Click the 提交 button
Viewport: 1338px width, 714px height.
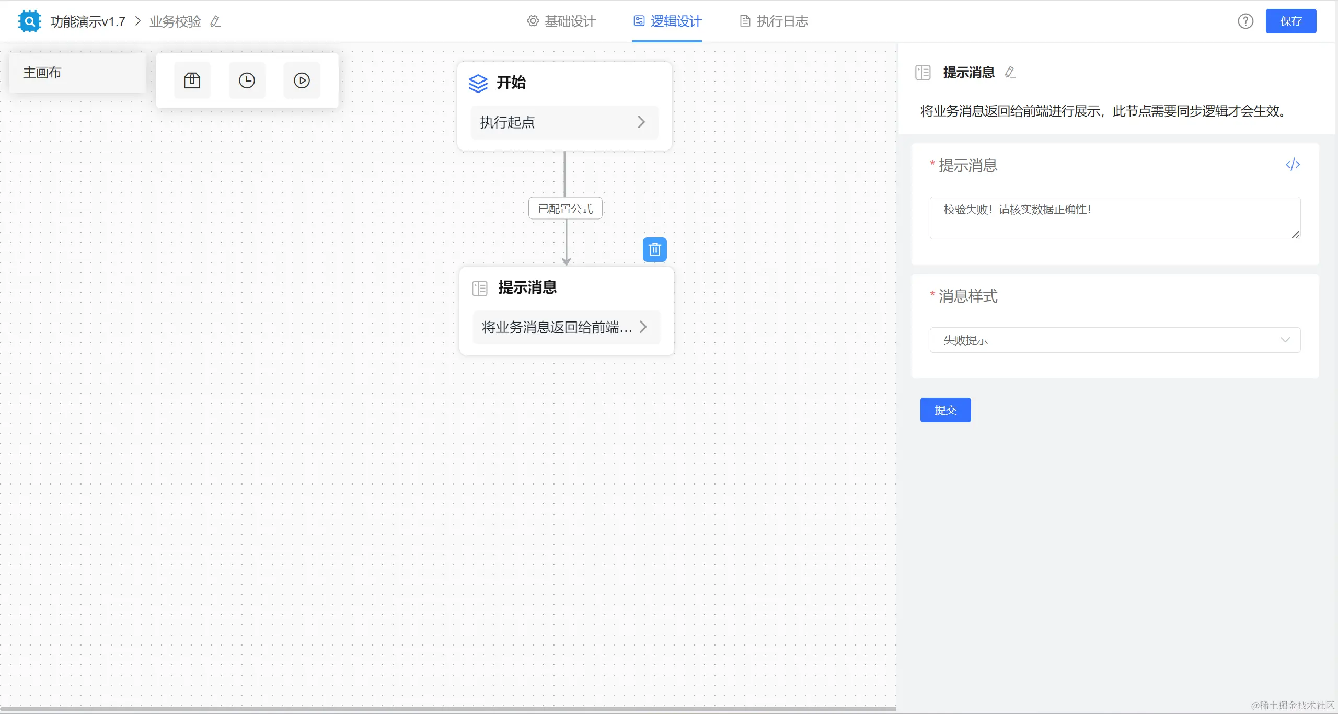(x=945, y=410)
